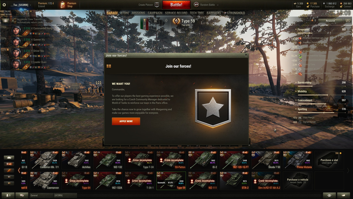Image resolution: width=353 pixels, height=199 pixels.
Task: Filter carousel by x2 bonus tanks
Action: pyautogui.click(x=9, y=164)
